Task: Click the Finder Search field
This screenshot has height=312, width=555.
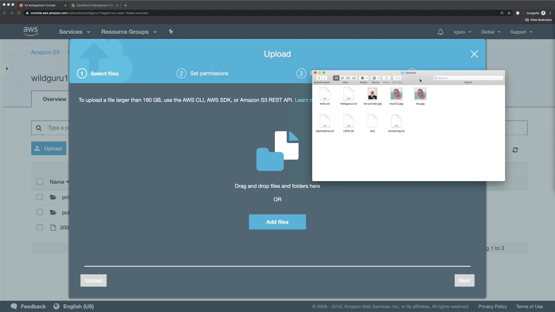Action: point(468,78)
